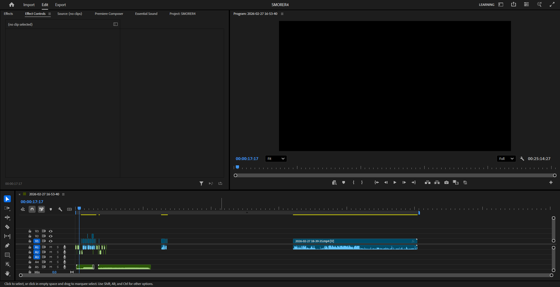The width and height of the screenshot is (560, 287).
Task: Switch to Import workspace tab
Action: coord(29,5)
